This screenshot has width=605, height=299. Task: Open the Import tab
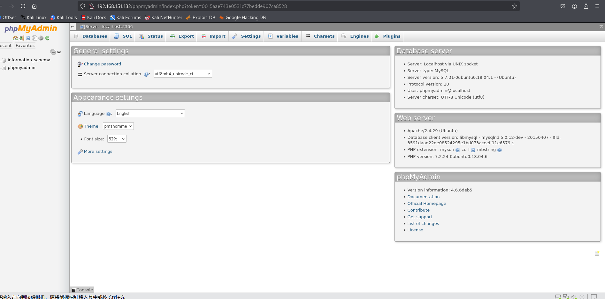click(213, 36)
